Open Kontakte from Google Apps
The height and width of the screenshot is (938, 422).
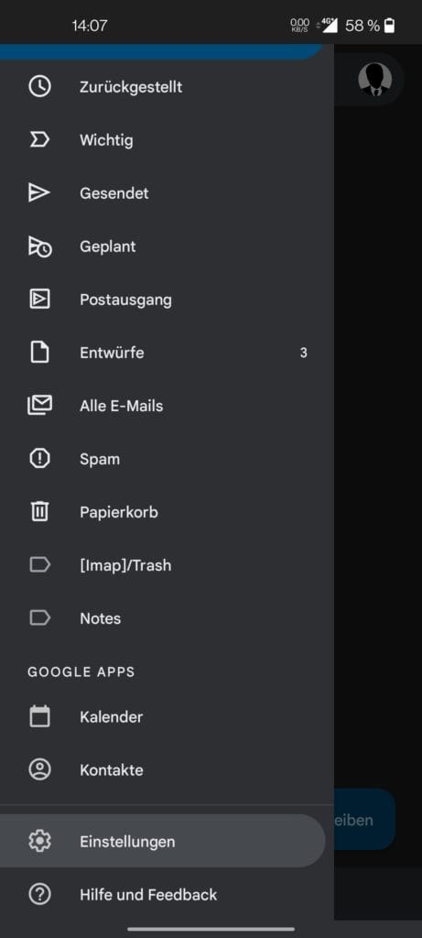pyautogui.click(x=167, y=769)
